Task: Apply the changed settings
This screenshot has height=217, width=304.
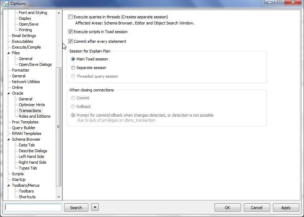Action: click(x=286, y=207)
